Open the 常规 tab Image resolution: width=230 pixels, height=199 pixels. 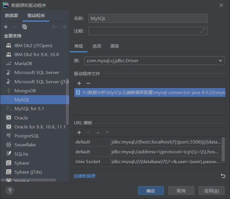[79, 46]
